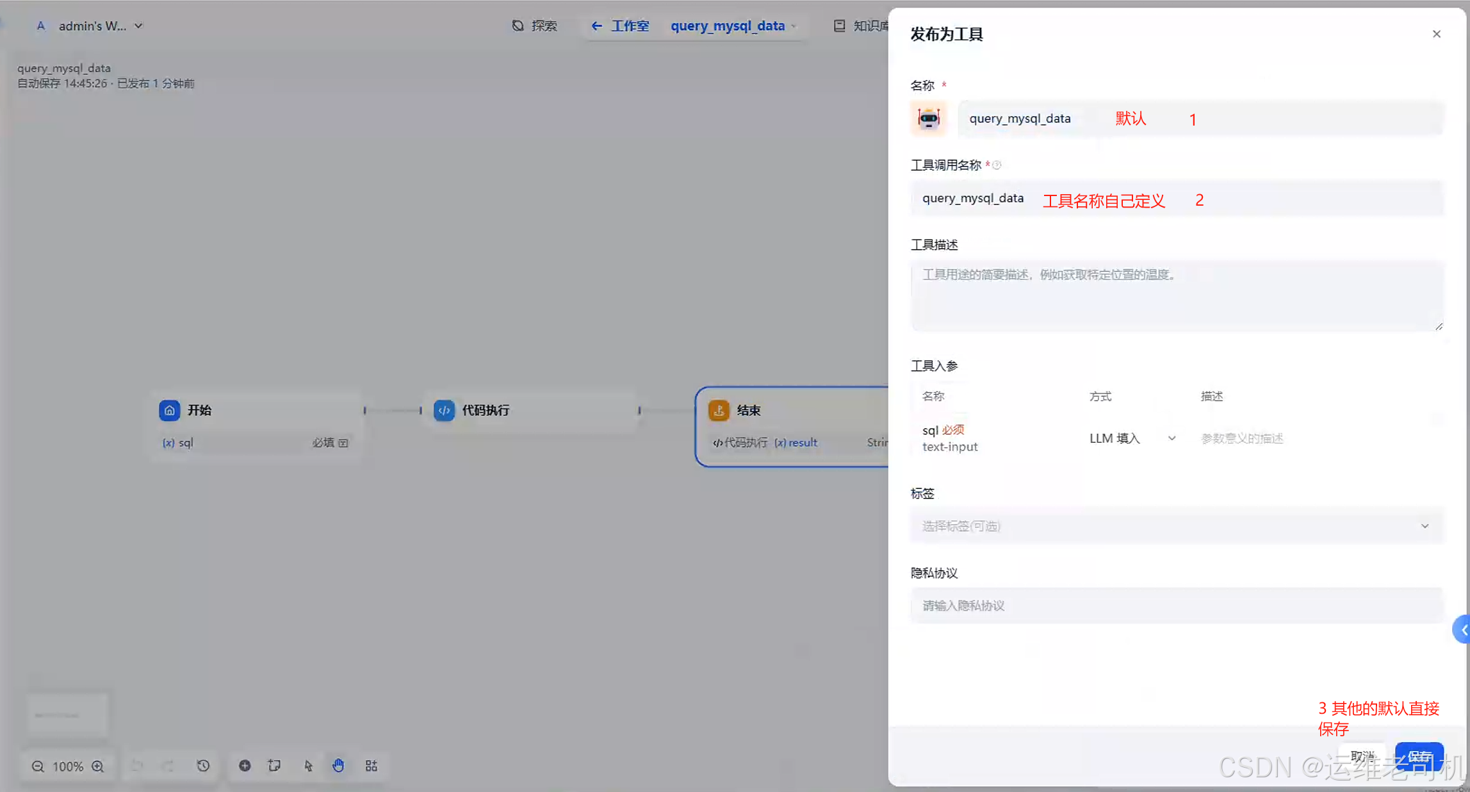Image resolution: width=1470 pixels, height=792 pixels.
Task: Click the 取消 cancel button
Action: point(1362,757)
